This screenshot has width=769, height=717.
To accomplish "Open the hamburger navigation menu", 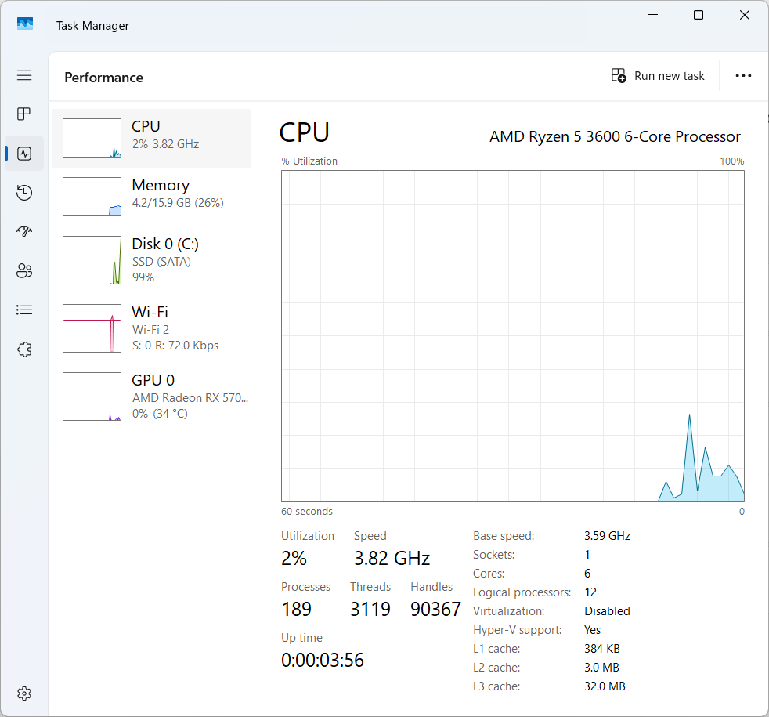I will (24, 75).
